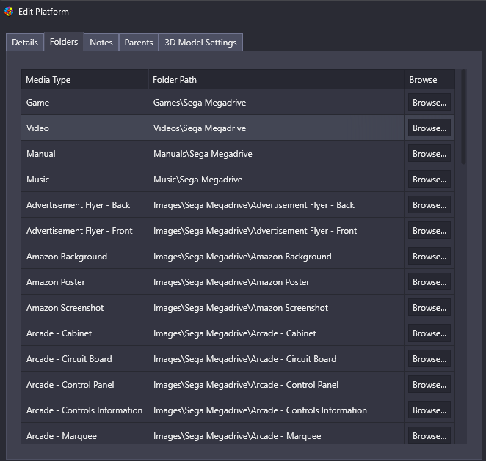Switch to the Parents tab
Viewport: 486px width, 461px height.
click(139, 42)
